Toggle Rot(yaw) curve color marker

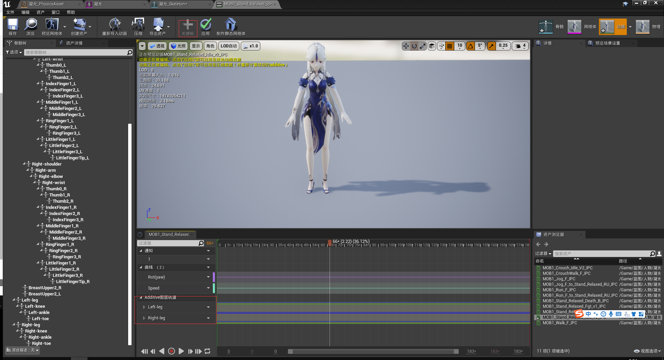(214, 277)
